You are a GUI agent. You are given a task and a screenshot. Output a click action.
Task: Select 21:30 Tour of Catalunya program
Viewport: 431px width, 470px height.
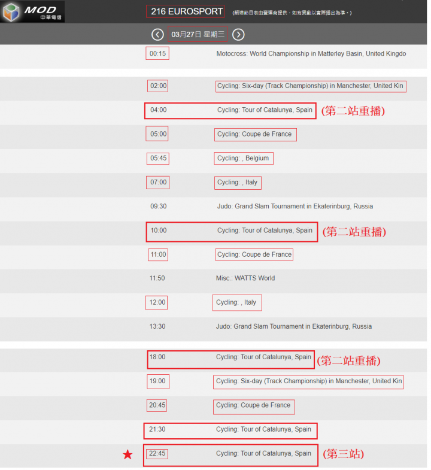[213, 432]
